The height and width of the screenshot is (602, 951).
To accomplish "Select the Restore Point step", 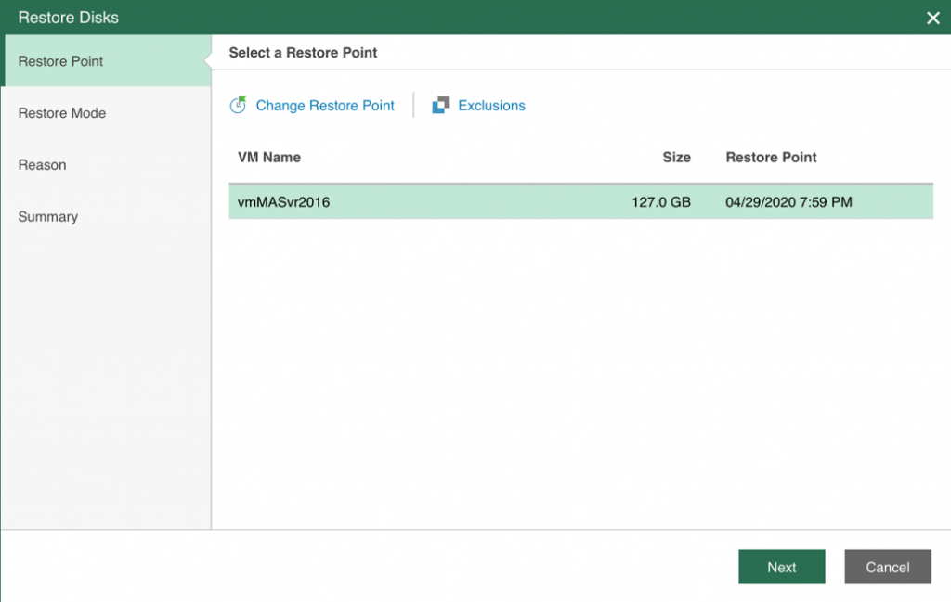I will (106, 60).
